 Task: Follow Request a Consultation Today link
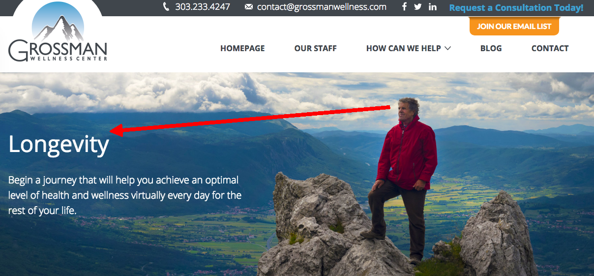pos(516,8)
